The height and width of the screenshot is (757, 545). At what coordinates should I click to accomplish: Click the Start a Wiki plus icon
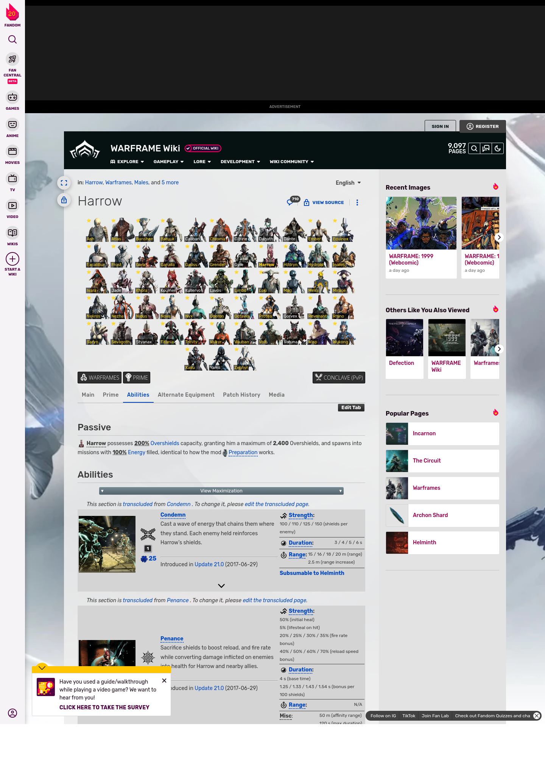click(12, 259)
